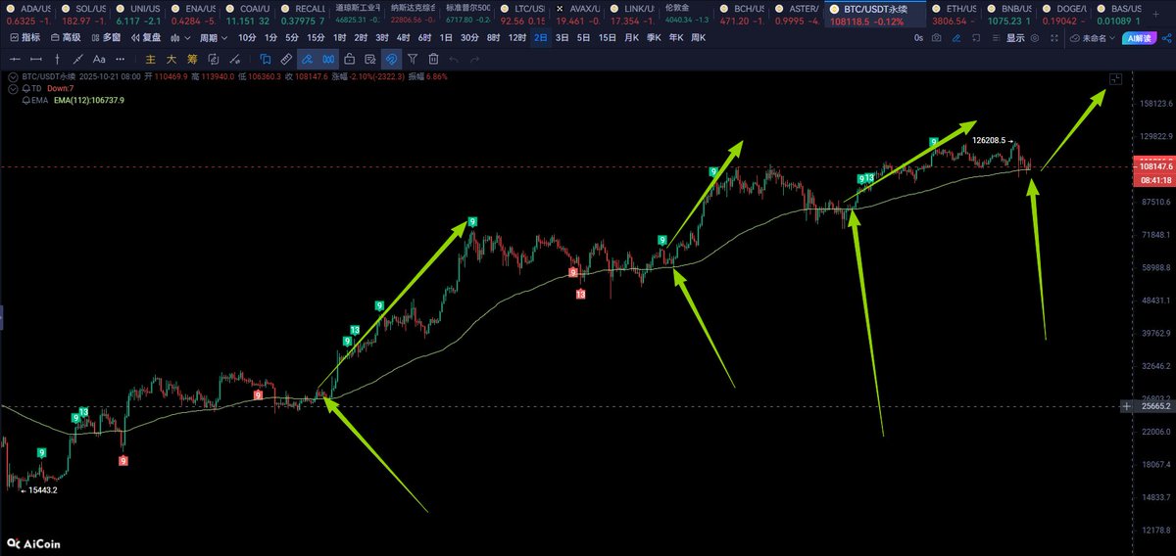
Task: Select the 周K interval
Action: [x=699, y=37]
